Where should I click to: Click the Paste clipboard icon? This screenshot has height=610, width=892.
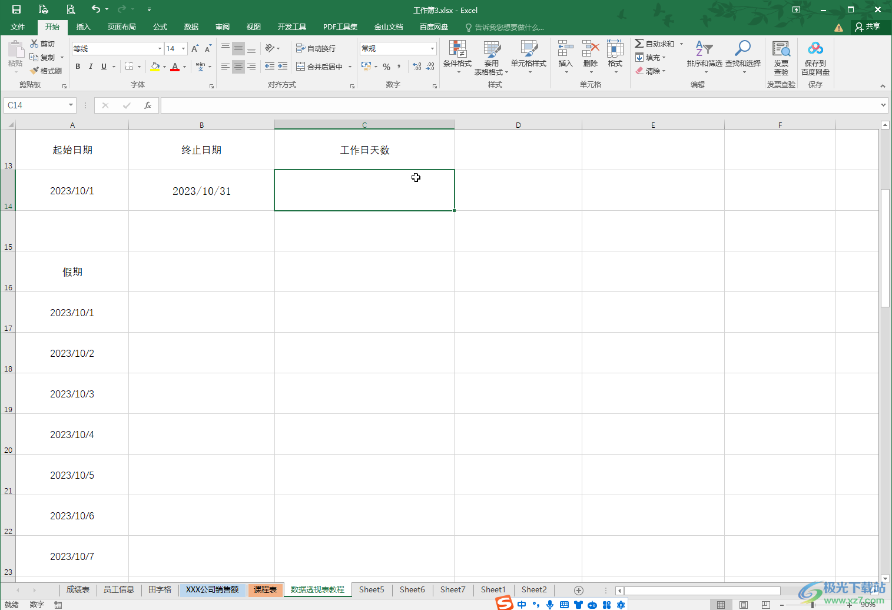tap(15, 49)
